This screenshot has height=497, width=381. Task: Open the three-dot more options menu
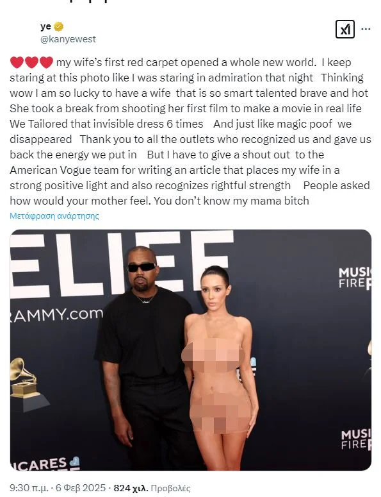[x=366, y=29]
